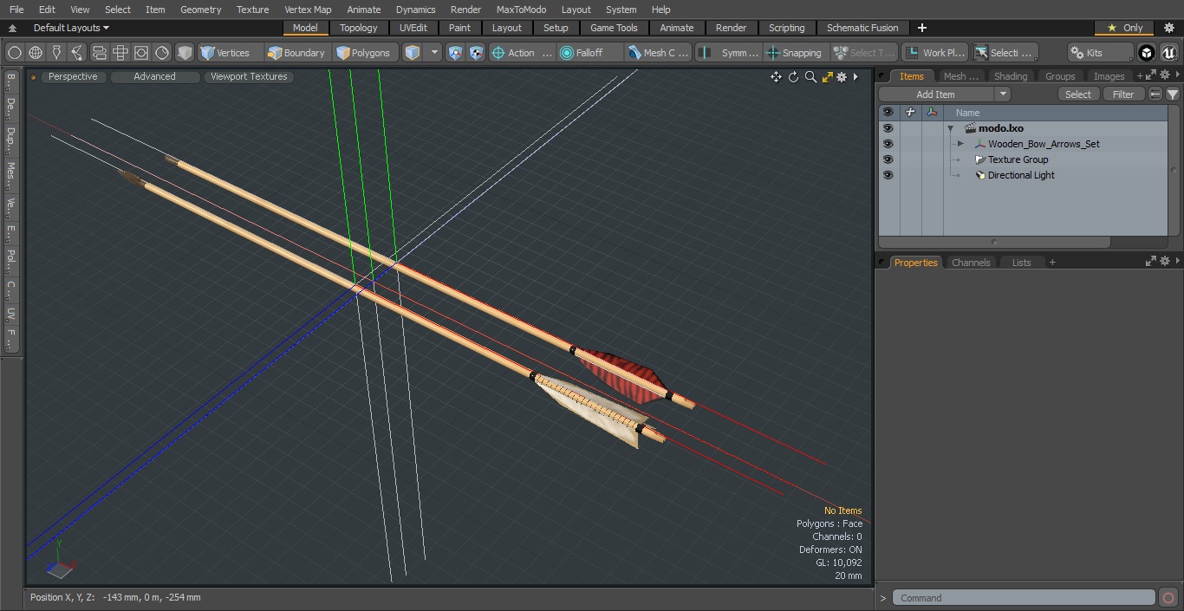Switch to Boundary selection mode
Viewport: 1184px width, 611px height.
(x=296, y=53)
